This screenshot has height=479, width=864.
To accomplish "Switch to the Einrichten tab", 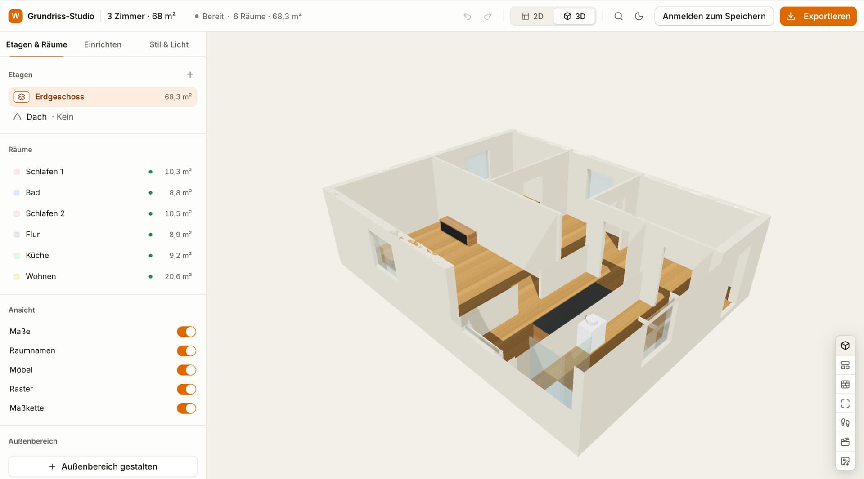I will 103,44.
